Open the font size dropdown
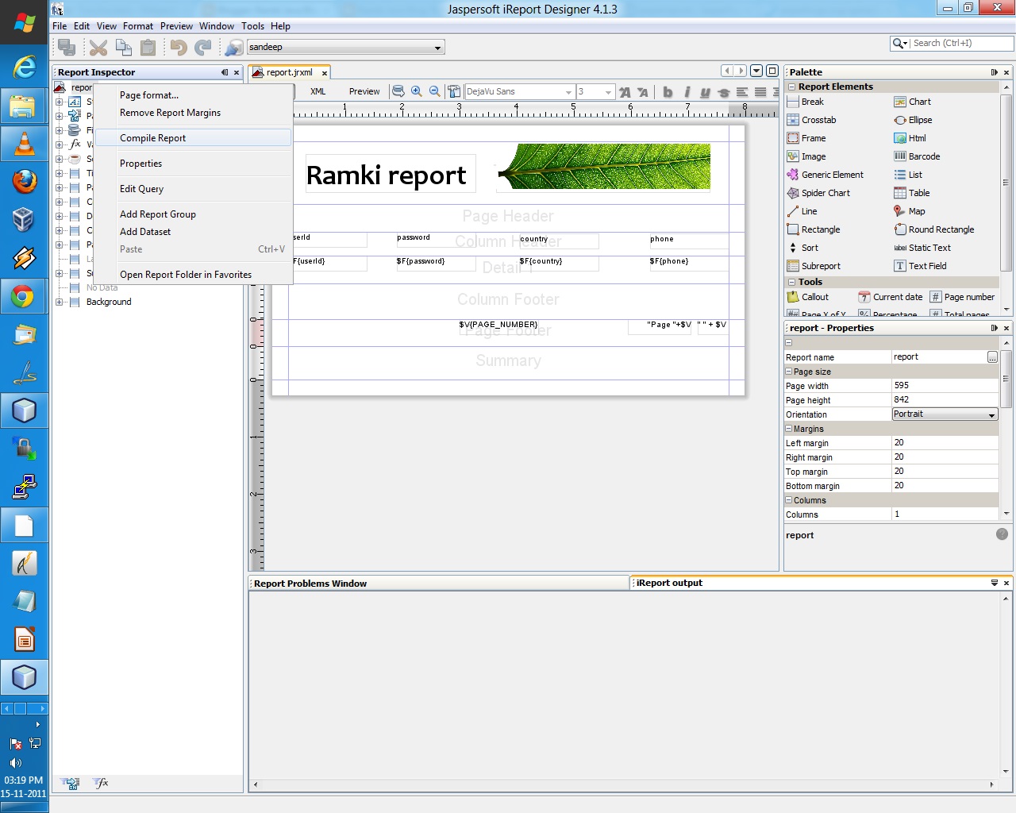 click(x=608, y=92)
